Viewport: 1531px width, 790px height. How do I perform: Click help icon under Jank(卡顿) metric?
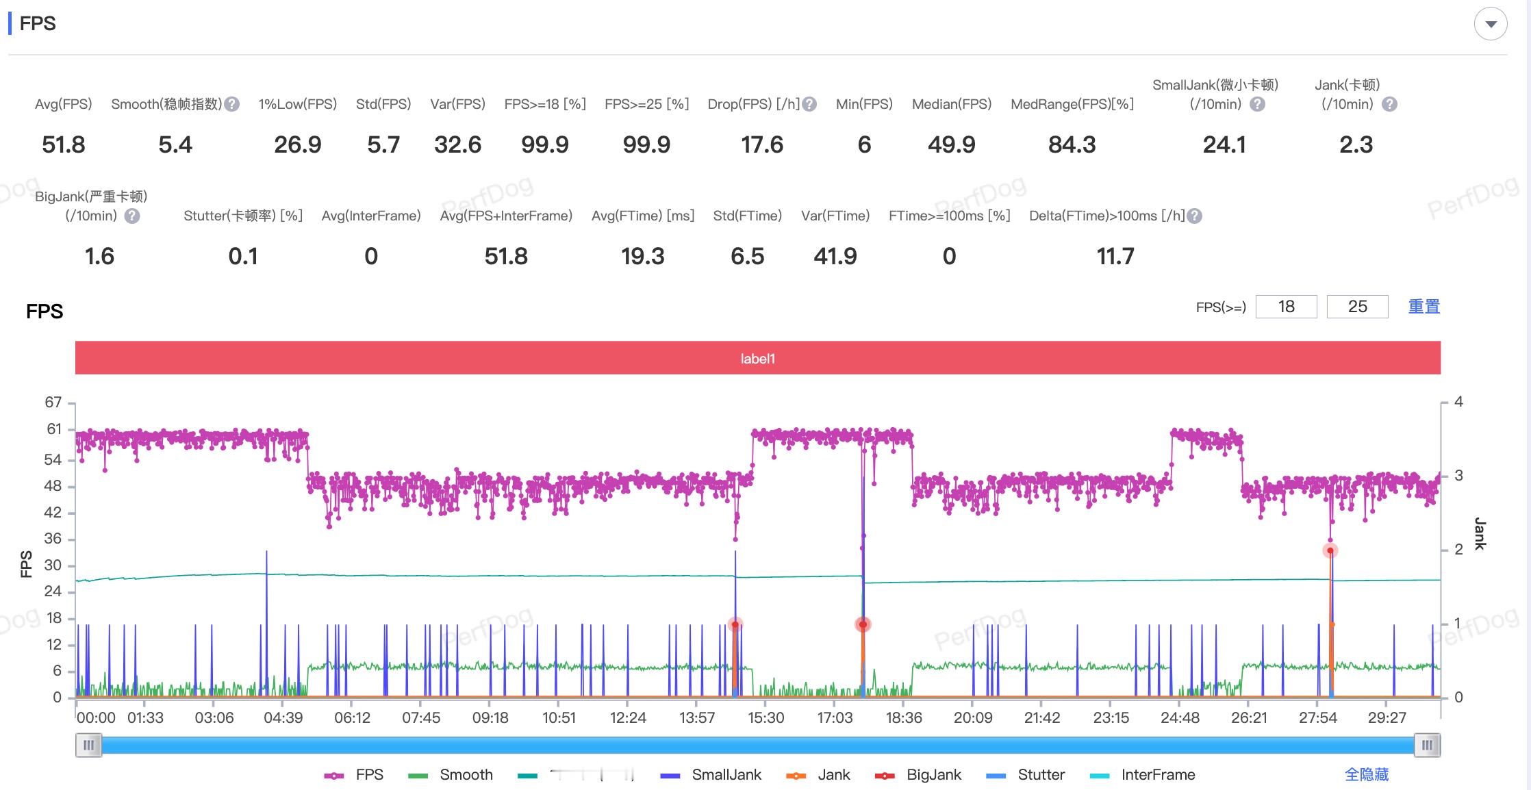coord(1389,104)
